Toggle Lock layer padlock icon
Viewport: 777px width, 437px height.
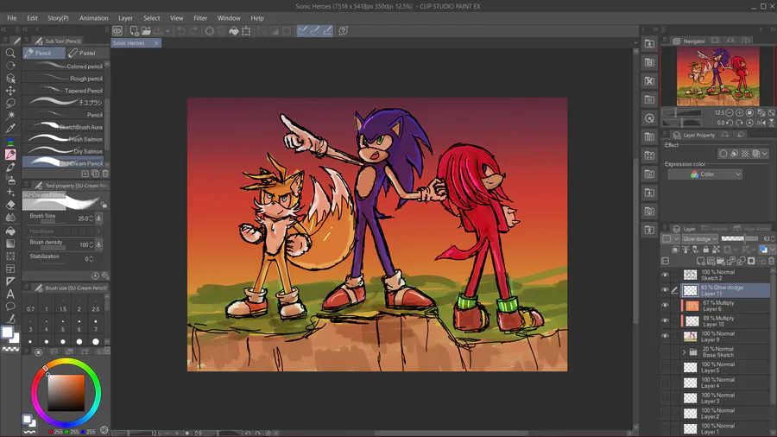705,250
